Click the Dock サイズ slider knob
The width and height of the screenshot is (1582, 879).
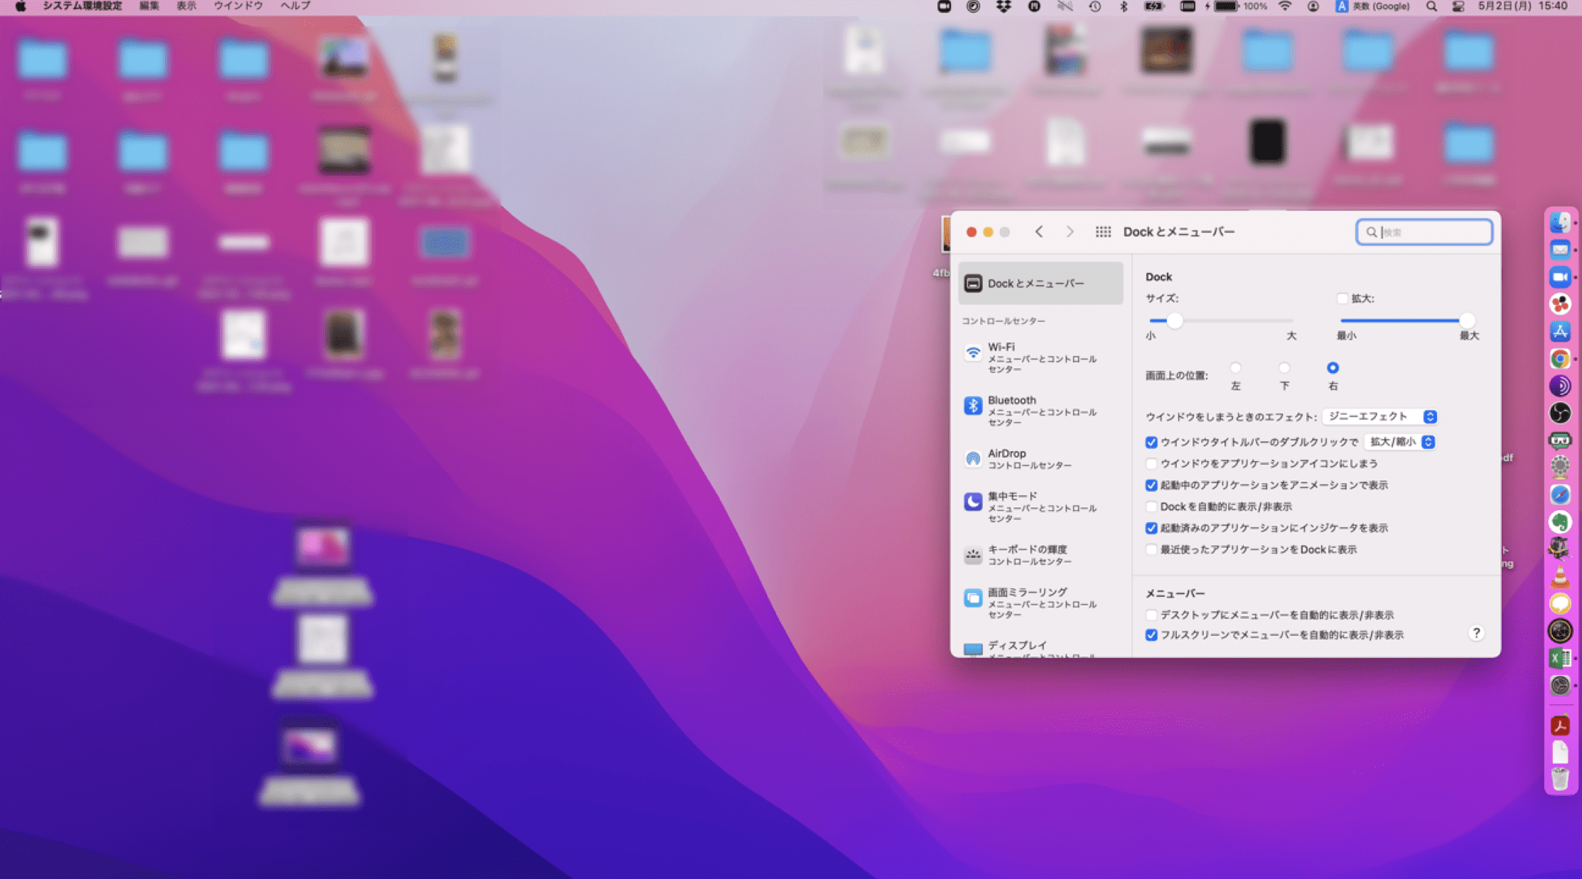point(1174,320)
